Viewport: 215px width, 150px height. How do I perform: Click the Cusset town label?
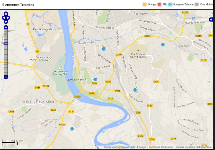click(185, 46)
